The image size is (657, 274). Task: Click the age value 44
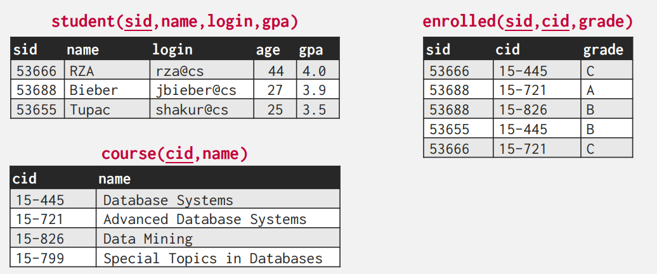tap(275, 71)
